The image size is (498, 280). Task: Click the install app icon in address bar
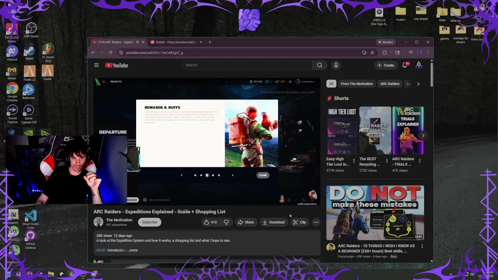point(364,52)
